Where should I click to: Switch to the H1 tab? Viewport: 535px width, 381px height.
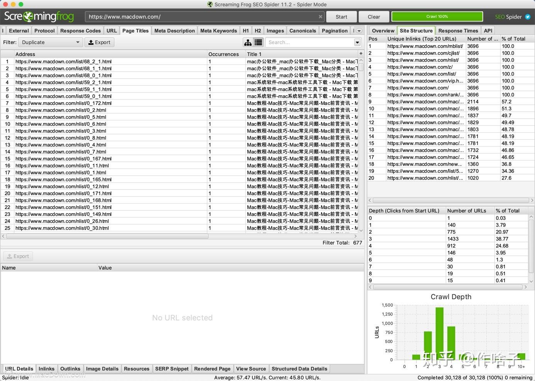coord(246,31)
